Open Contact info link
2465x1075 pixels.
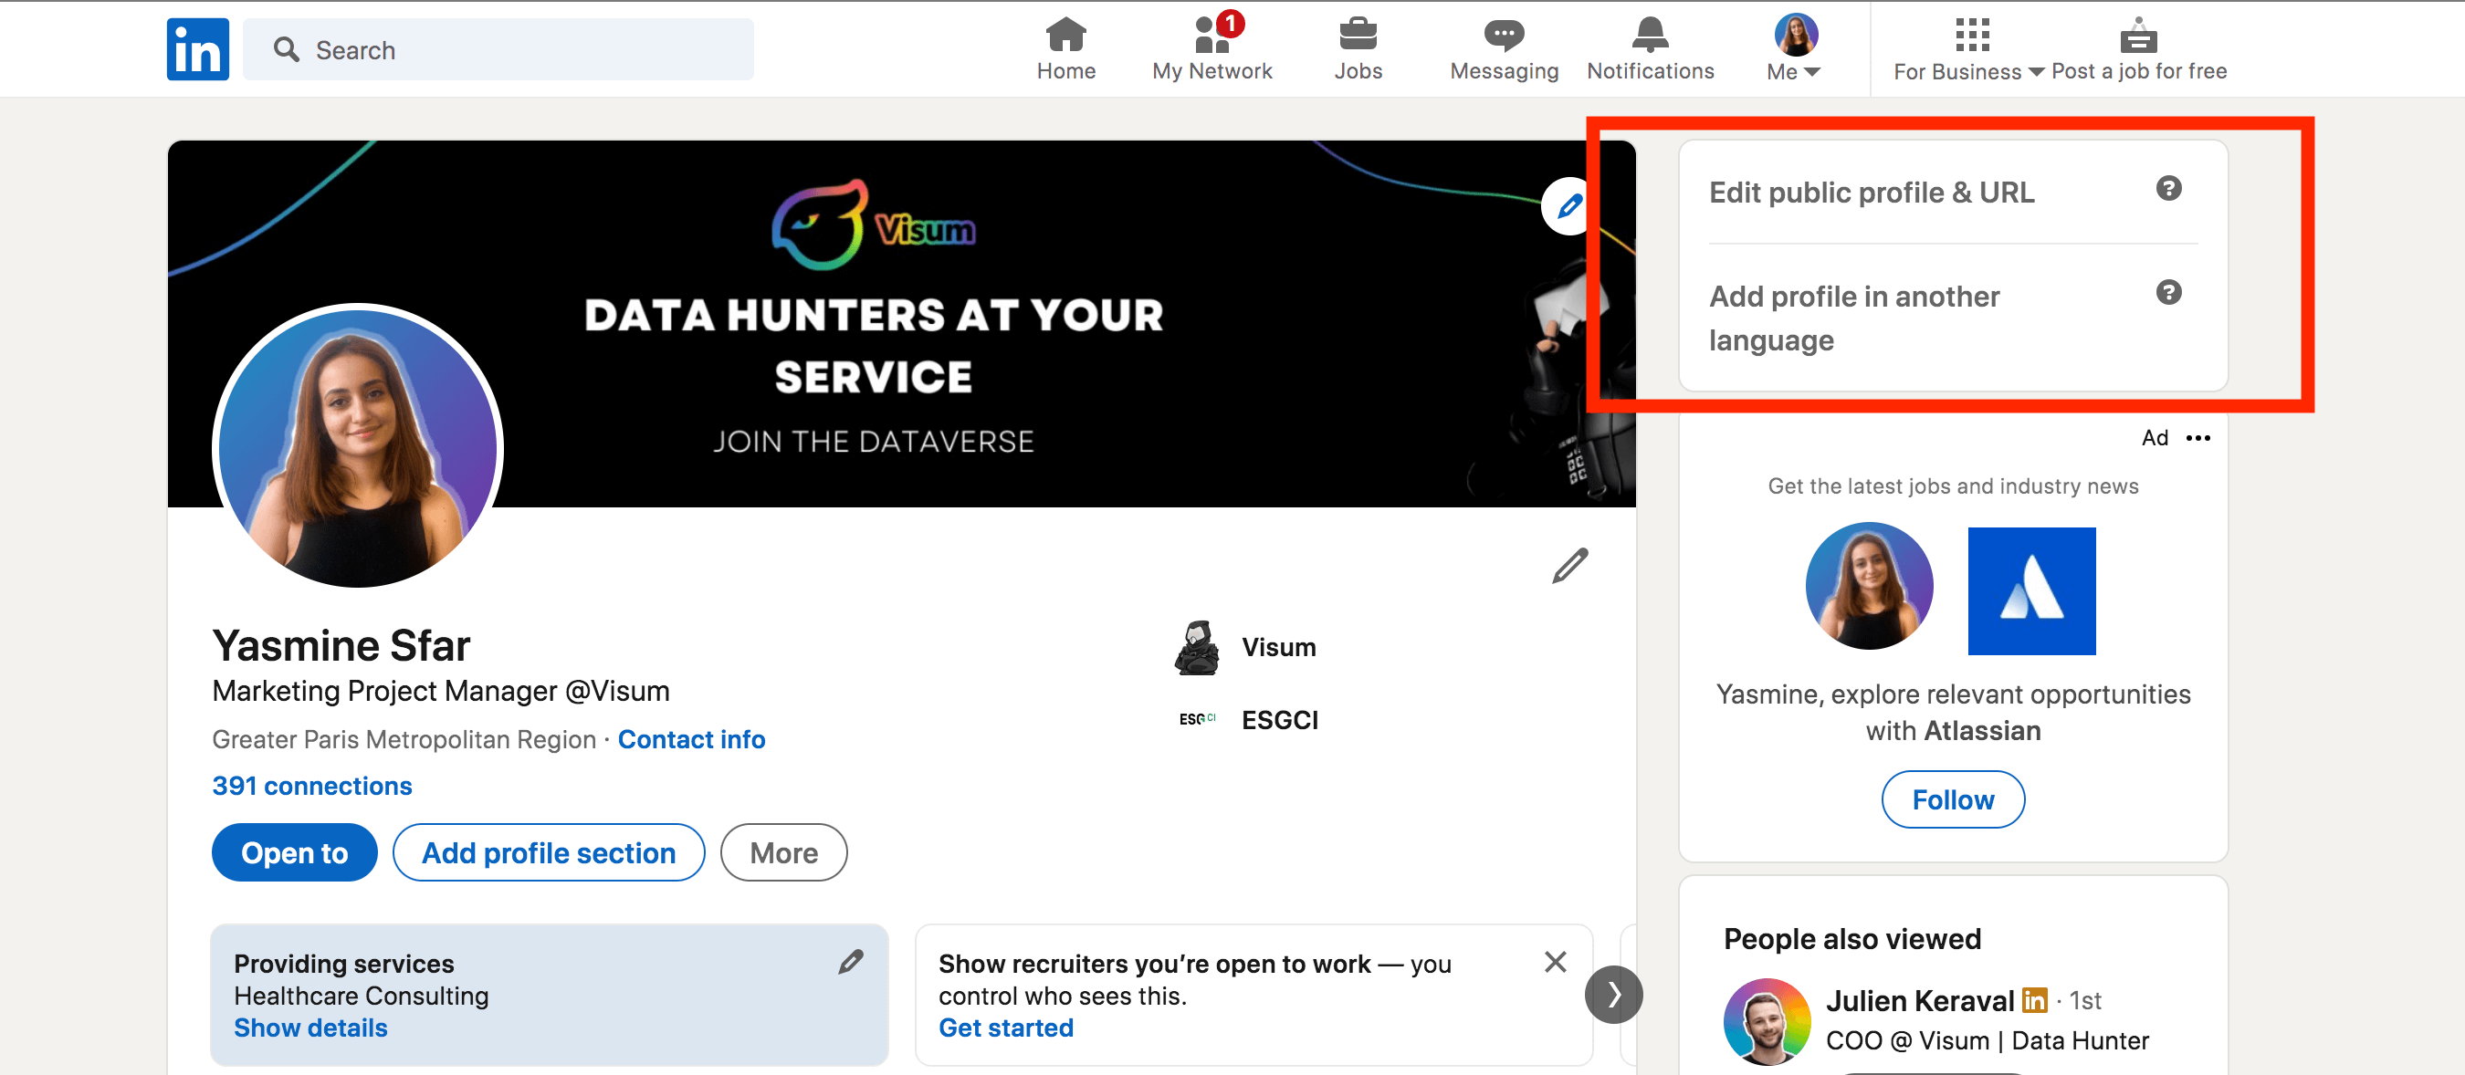click(691, 739)
